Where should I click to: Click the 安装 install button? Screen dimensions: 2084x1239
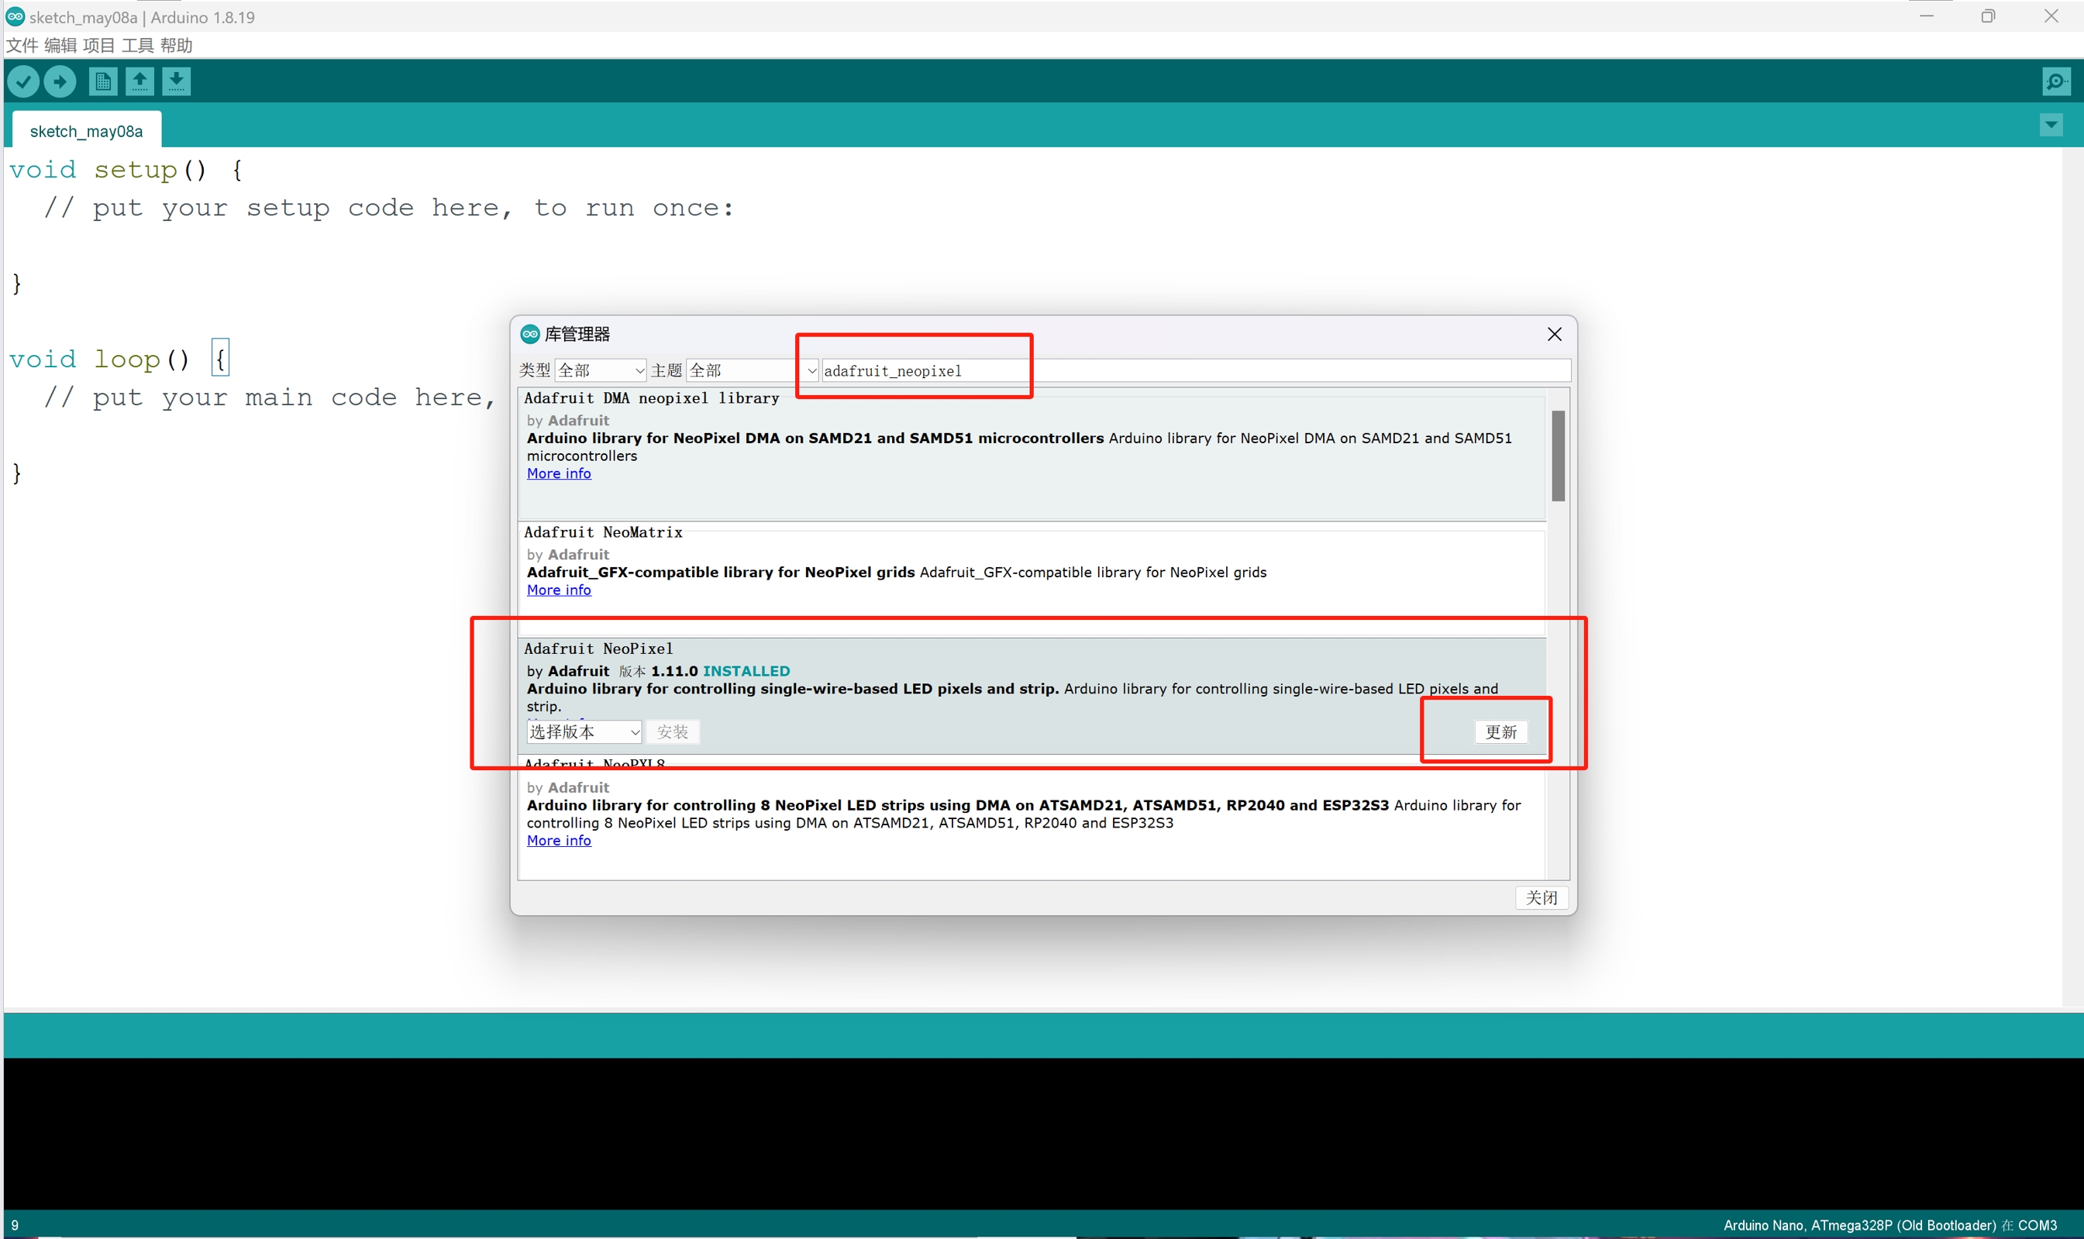[x=672, y=732]
